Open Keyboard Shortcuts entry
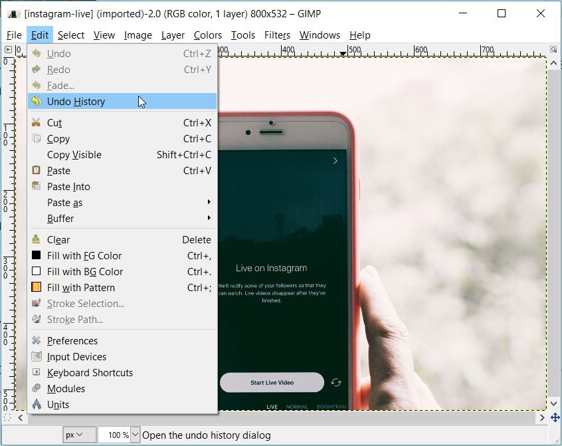562x446 pixels. (x=122, y=372)
